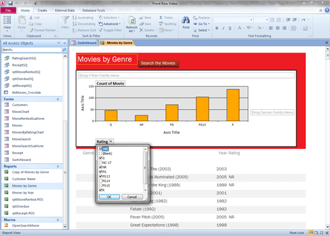Open the View button in ribbon
The image size is (330, 236).
7,23
